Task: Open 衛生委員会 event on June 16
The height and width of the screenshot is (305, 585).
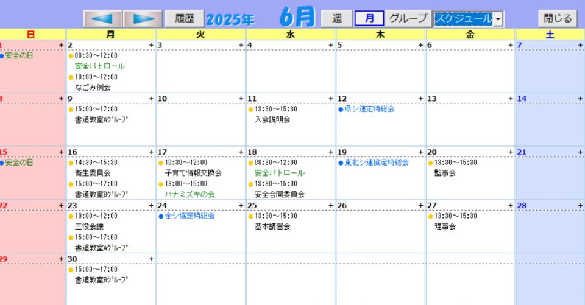Action: (x=93, y=173)
